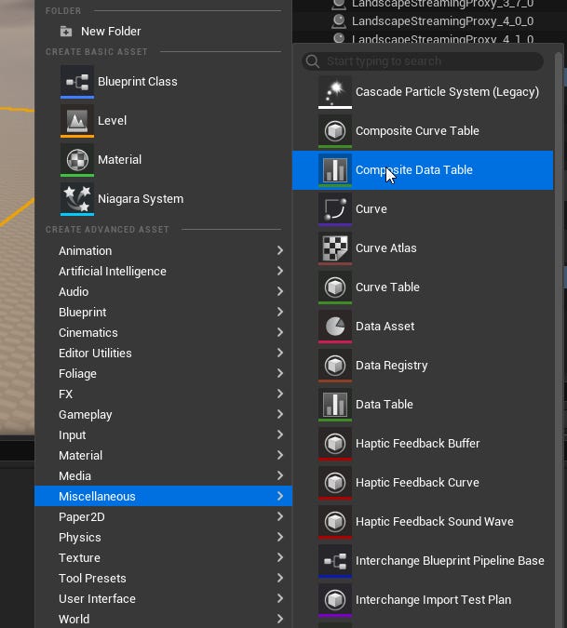Click the Interchange Import Test Plan icon

click(335, 600)
